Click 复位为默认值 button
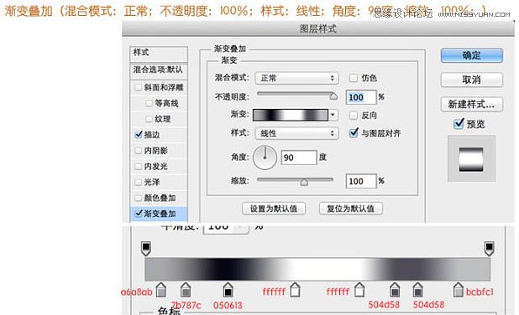519x315 pixels. pos(350,209)
